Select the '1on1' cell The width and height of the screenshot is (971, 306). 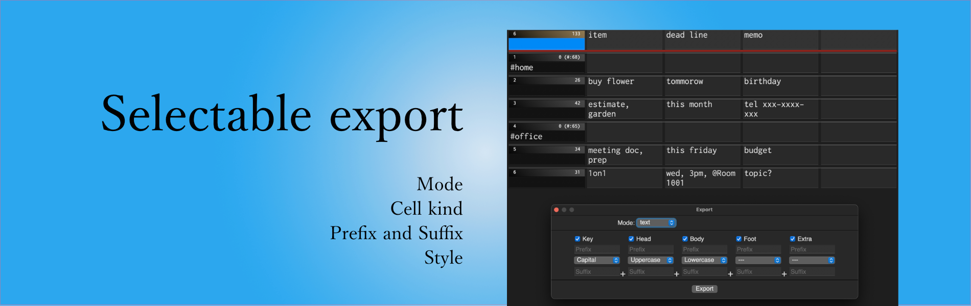click(625, 178)
